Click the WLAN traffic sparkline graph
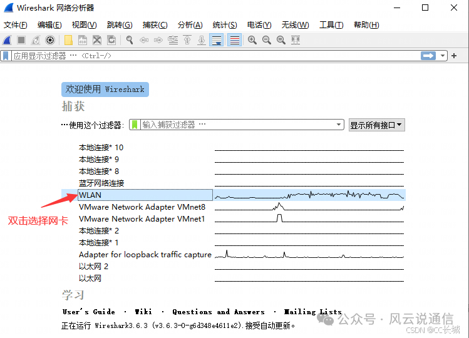469x338 pixels. pyautogui.click(x=309, y=195)
